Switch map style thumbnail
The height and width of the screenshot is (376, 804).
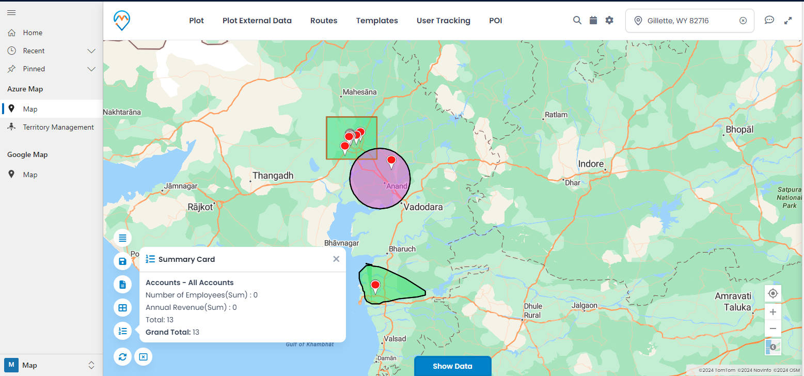pyautogui.click(x=773, y=347)
